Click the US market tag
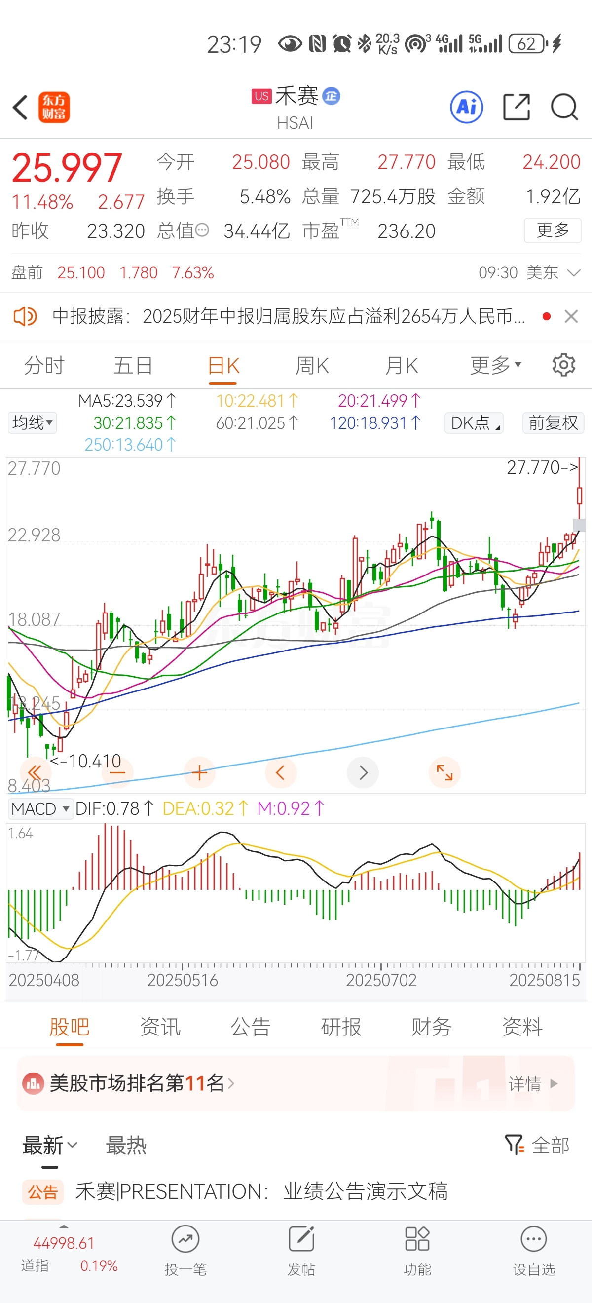Viewport: 592px width, 1303px height. pyautogui.click(x=261, y=96)
